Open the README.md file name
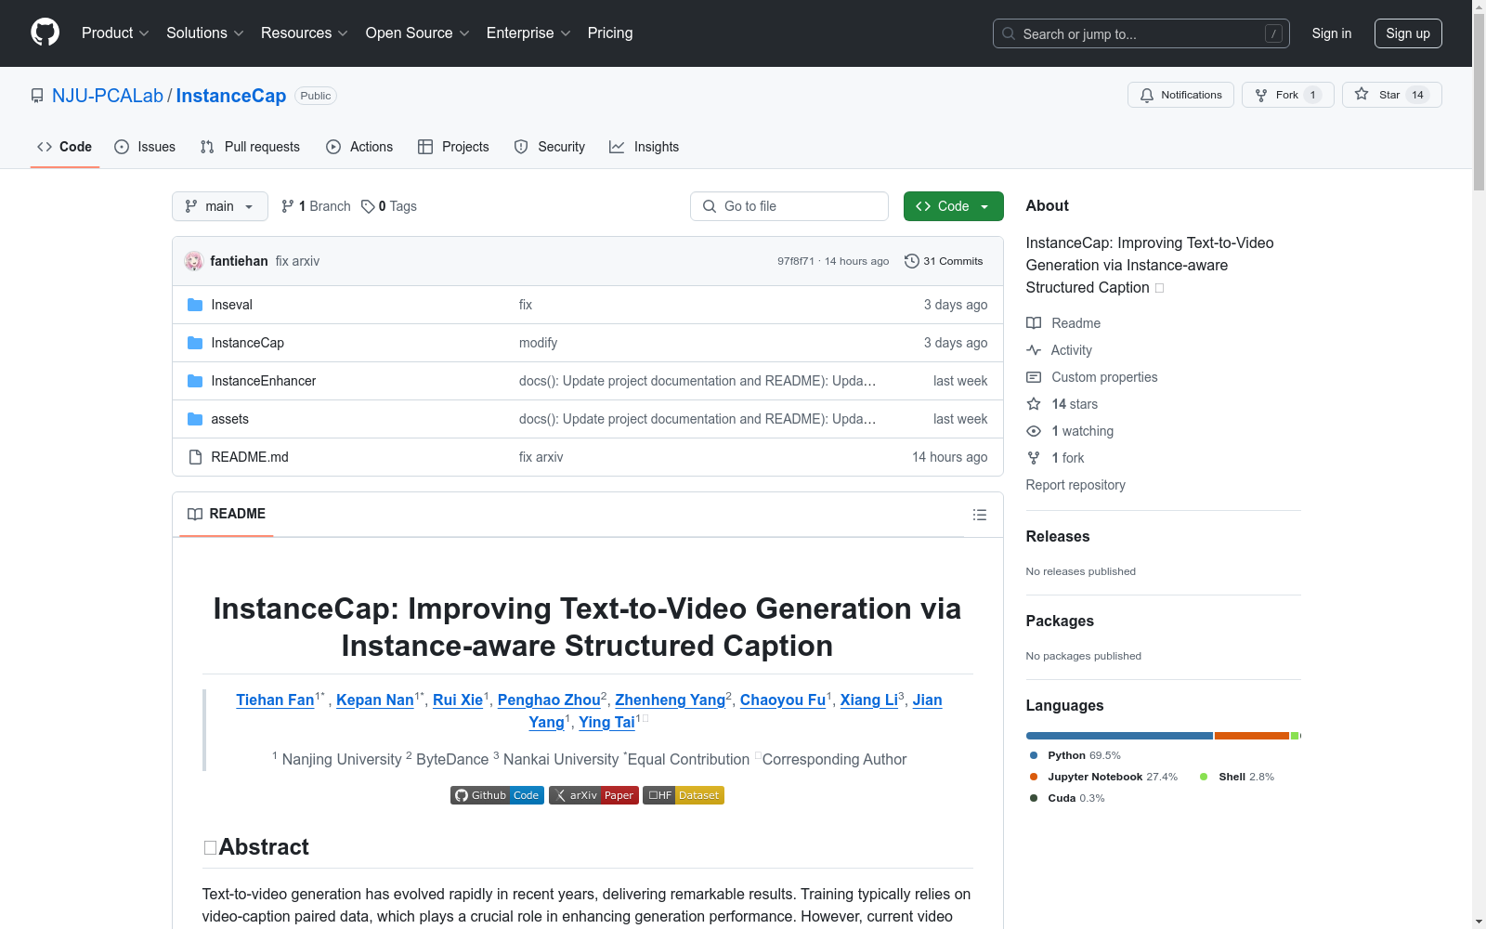Screen dimensions: 1486x929 [x=250, y=457]
